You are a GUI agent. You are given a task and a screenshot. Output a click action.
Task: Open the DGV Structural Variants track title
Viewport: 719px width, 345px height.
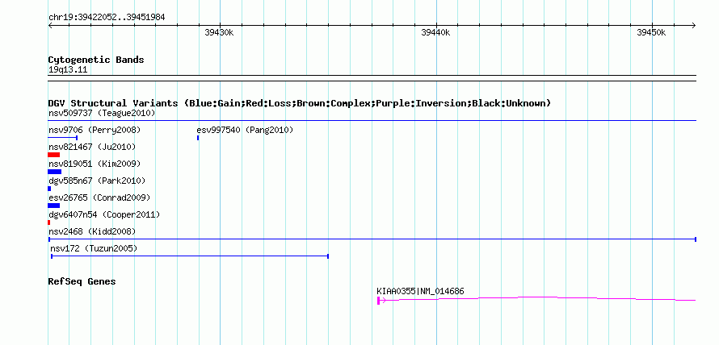pyautogui.click(x=300, y=103)
